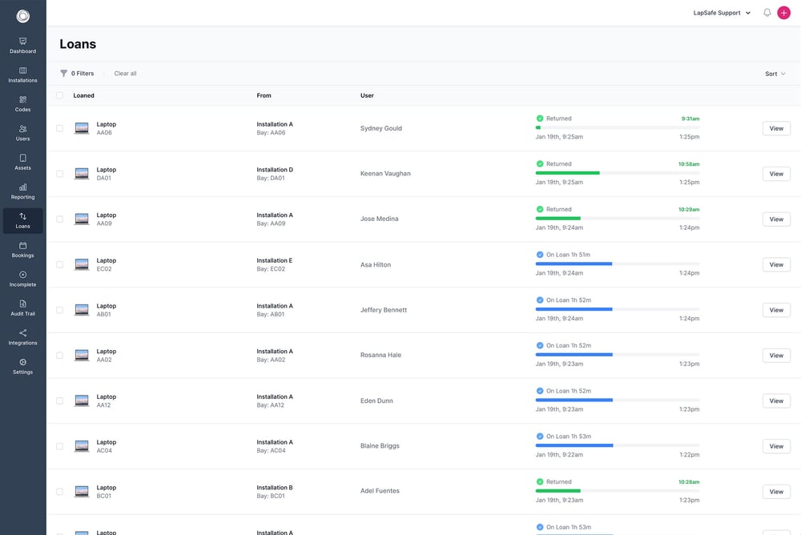This screenshot has height=535, width=801.
Task: Open the Sort dropdown
Action: [x=774, y=73]
